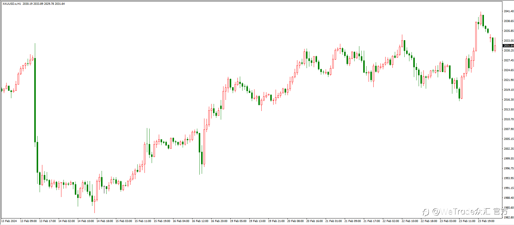514x225 pixels.
Task: Click the 15 Feb 11:00 time label
Action: pyautogui.click(x=143, y=221)
